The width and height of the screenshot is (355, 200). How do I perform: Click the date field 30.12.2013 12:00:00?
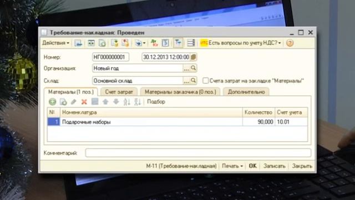[x=166, y=57]
